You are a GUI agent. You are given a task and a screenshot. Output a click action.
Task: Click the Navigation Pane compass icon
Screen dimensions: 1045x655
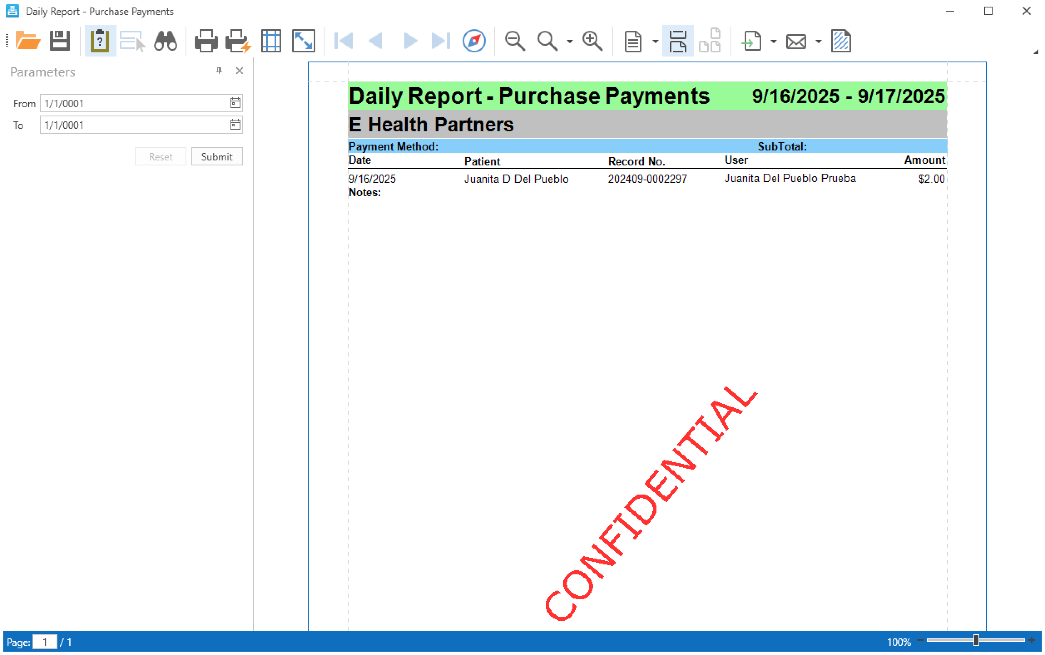point(474,41)
